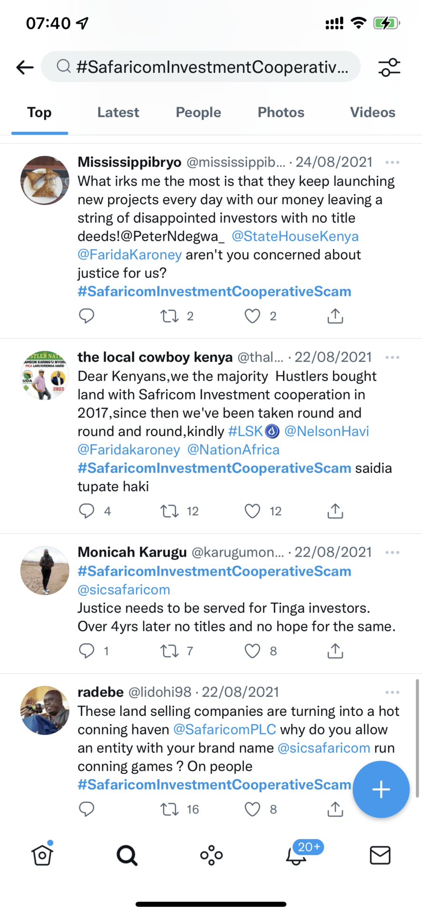Switch to the Latest tab
This screenshot has width=422, height=915.
pyautogui.click(x=118, y=112)
